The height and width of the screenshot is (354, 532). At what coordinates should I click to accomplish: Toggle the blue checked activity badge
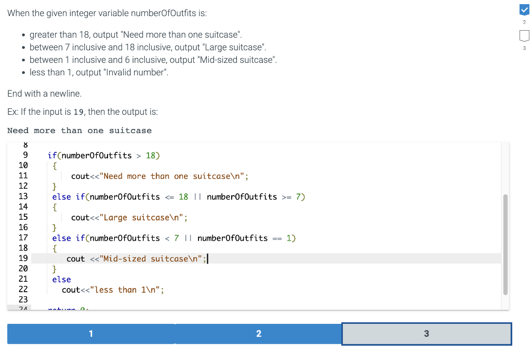[x=524, y=9]
